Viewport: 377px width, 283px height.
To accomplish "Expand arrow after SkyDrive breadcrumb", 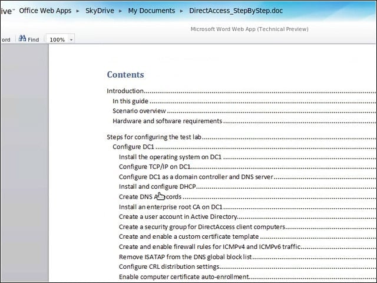I will tap(120, 11).
